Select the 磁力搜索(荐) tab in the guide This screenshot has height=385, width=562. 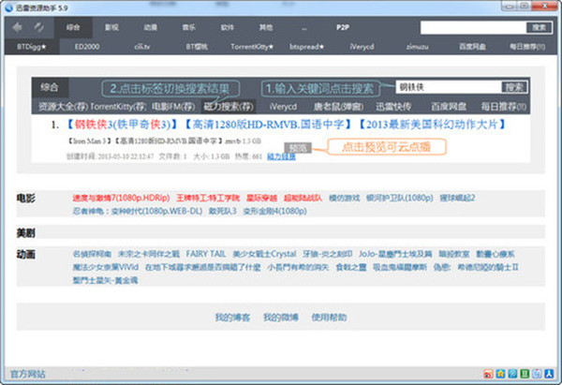229,107
